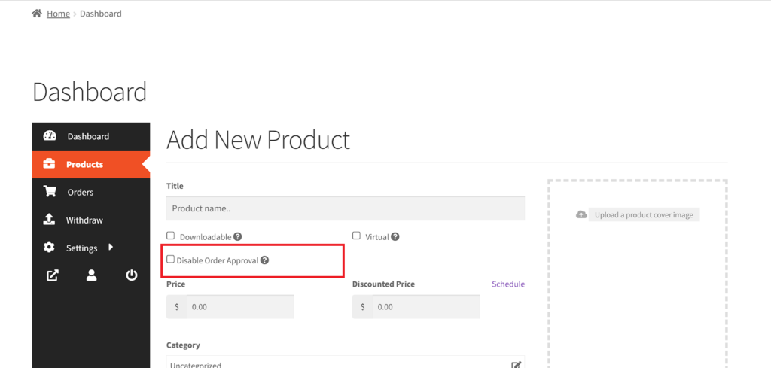Click the home icon in breadcrumb
The width and height of the screenshot is (771, 368).
[36, 14]
